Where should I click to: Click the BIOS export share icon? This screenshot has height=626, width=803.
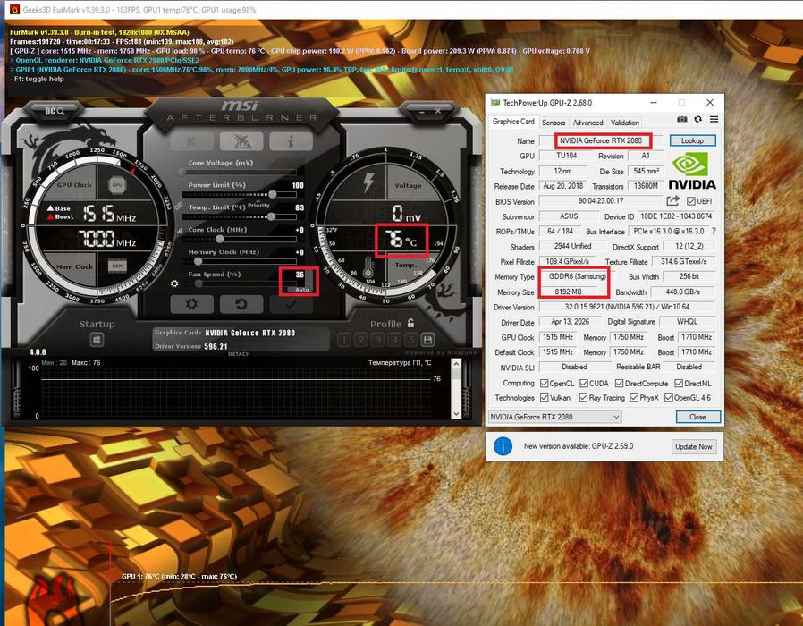(673, 201)
